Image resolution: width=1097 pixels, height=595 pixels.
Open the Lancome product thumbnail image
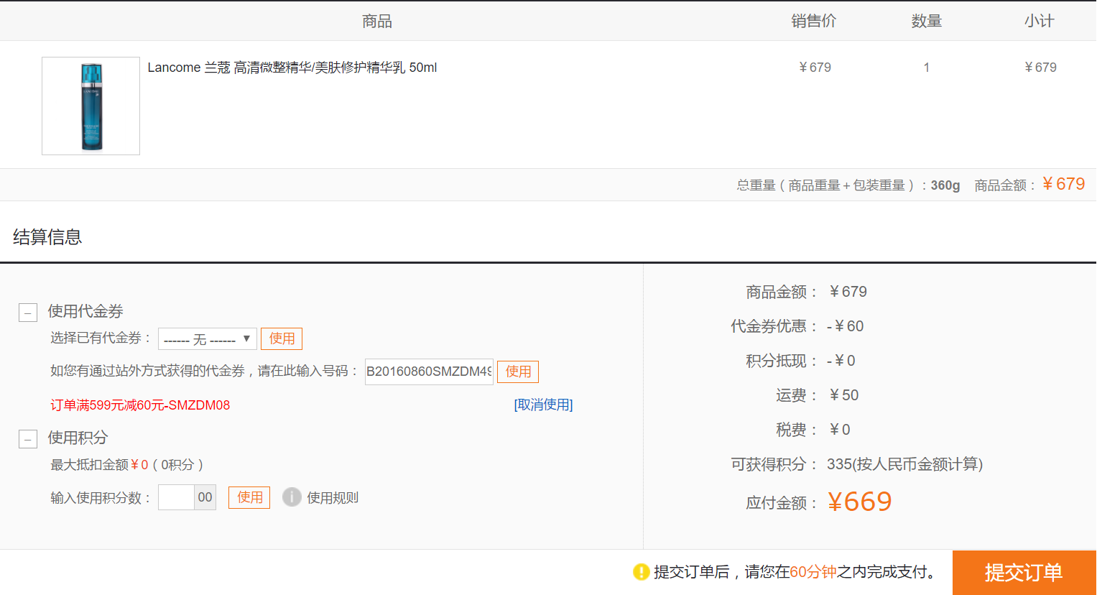pyautogui.click(x=91, y=106)
